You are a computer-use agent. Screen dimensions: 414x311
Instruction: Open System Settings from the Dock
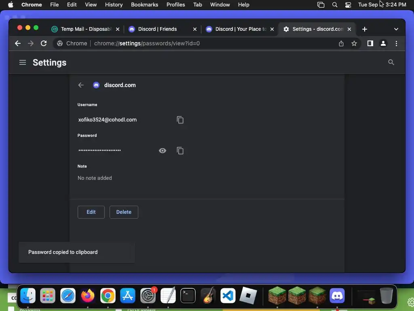pyautogui.click(x=148, y=295)
